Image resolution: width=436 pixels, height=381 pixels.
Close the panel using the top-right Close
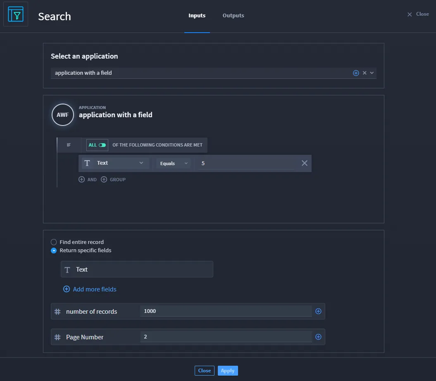click(x=418, y=14)
